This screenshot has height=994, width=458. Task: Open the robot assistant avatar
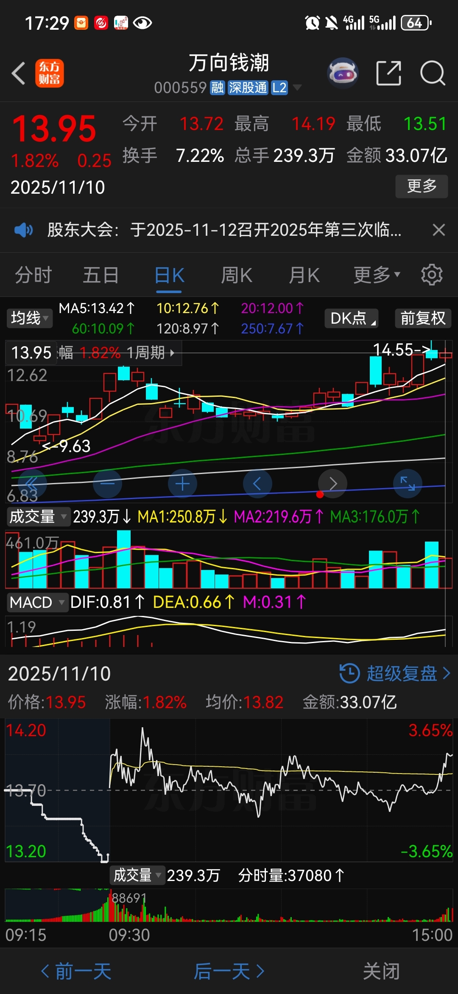343,73
